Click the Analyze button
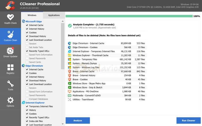 point(78,121)
